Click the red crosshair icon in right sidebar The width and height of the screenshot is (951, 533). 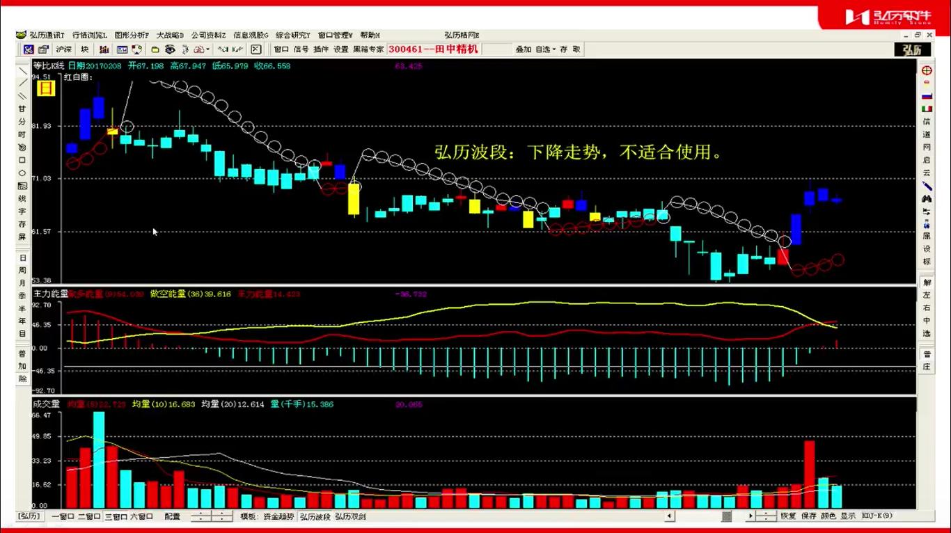927,71
